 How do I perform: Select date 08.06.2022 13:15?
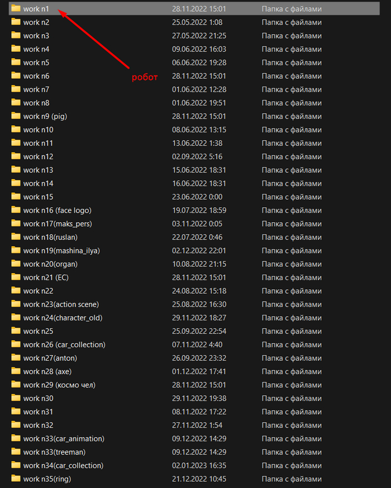199,130
